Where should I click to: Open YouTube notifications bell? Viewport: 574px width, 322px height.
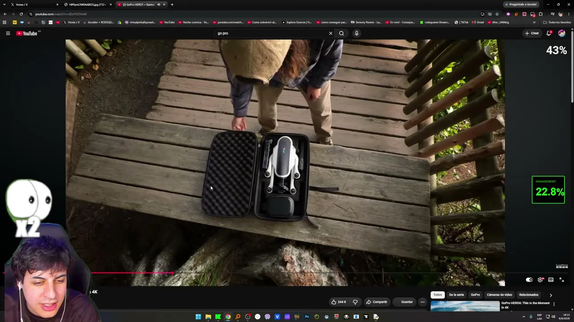click(x=549, y=33)
